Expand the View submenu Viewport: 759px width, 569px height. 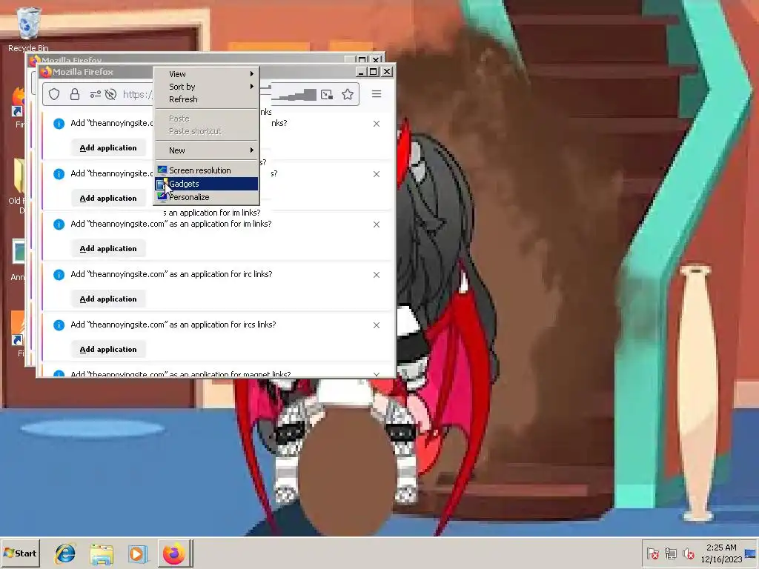pos(206,74)
